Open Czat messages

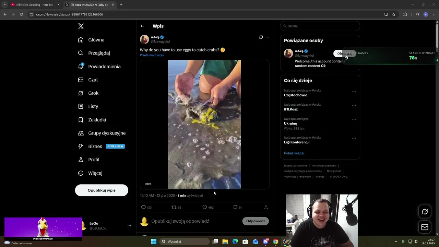pos(88,80)
